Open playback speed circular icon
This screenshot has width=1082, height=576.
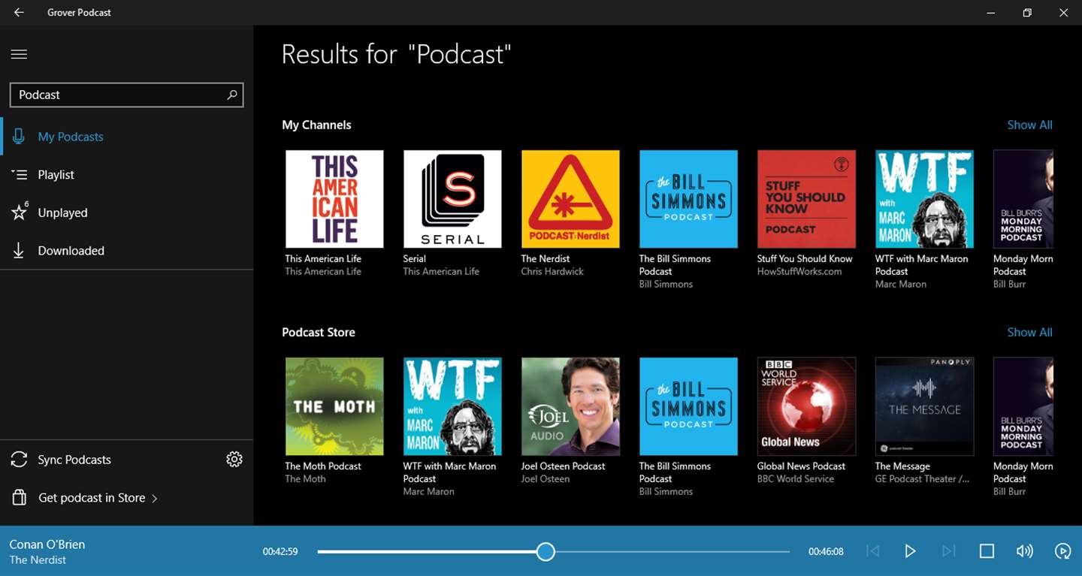(x=1062, y=551)
